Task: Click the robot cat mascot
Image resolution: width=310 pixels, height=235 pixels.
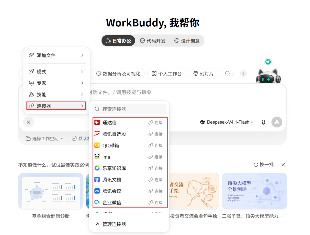Action: tap(268, 76)
